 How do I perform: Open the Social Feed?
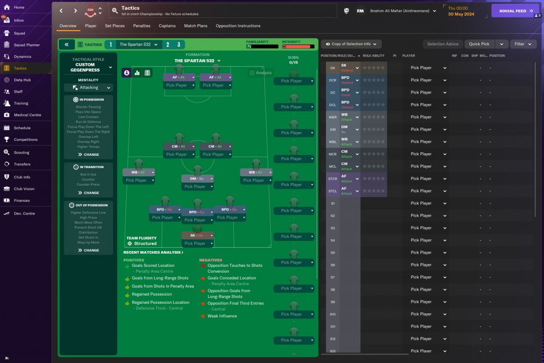[x=516, y=11]
